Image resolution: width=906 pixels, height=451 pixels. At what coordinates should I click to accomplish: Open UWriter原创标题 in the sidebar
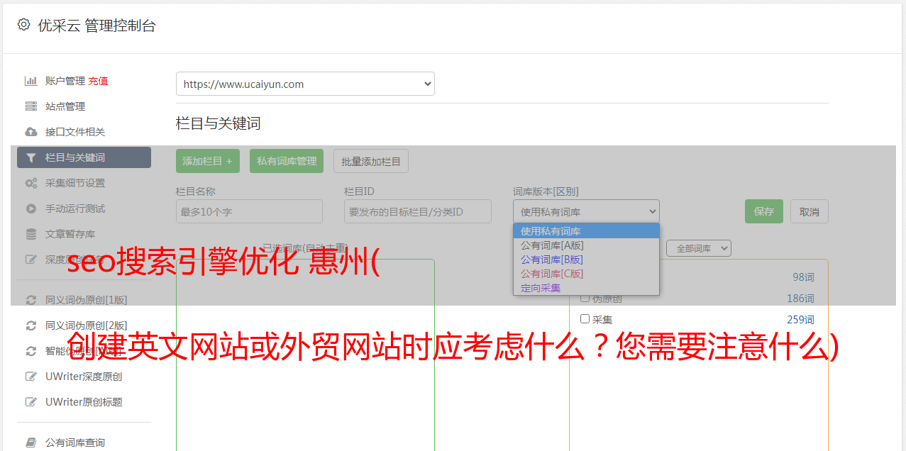coord(84,402)
